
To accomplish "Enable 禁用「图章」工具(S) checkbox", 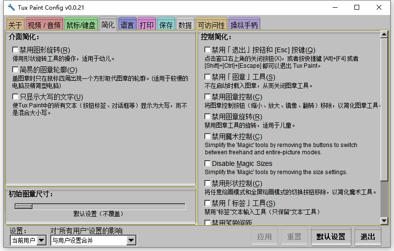I will [x=208, y=77].
